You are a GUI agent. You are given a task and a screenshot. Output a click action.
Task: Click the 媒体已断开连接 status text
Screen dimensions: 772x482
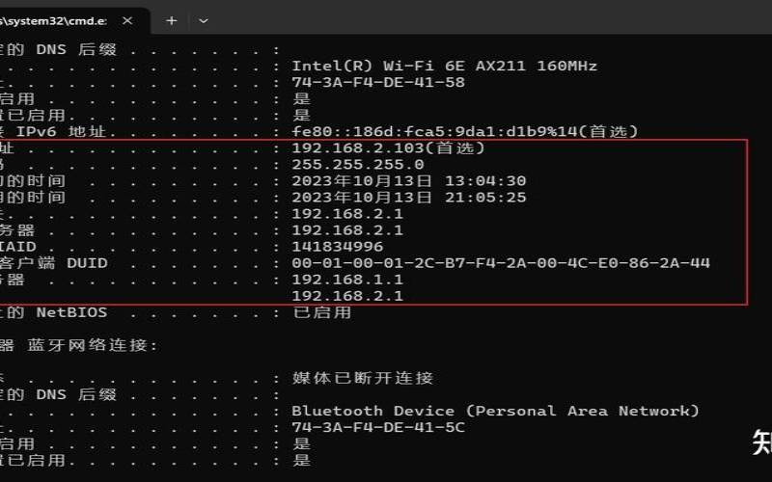[363, 377]
